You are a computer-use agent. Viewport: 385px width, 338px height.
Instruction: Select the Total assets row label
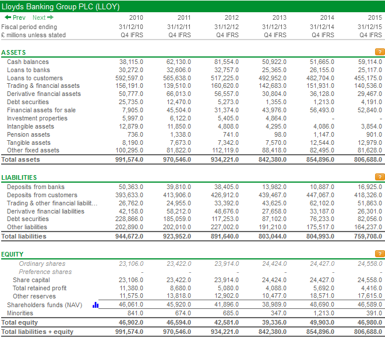tap(20, 159)
